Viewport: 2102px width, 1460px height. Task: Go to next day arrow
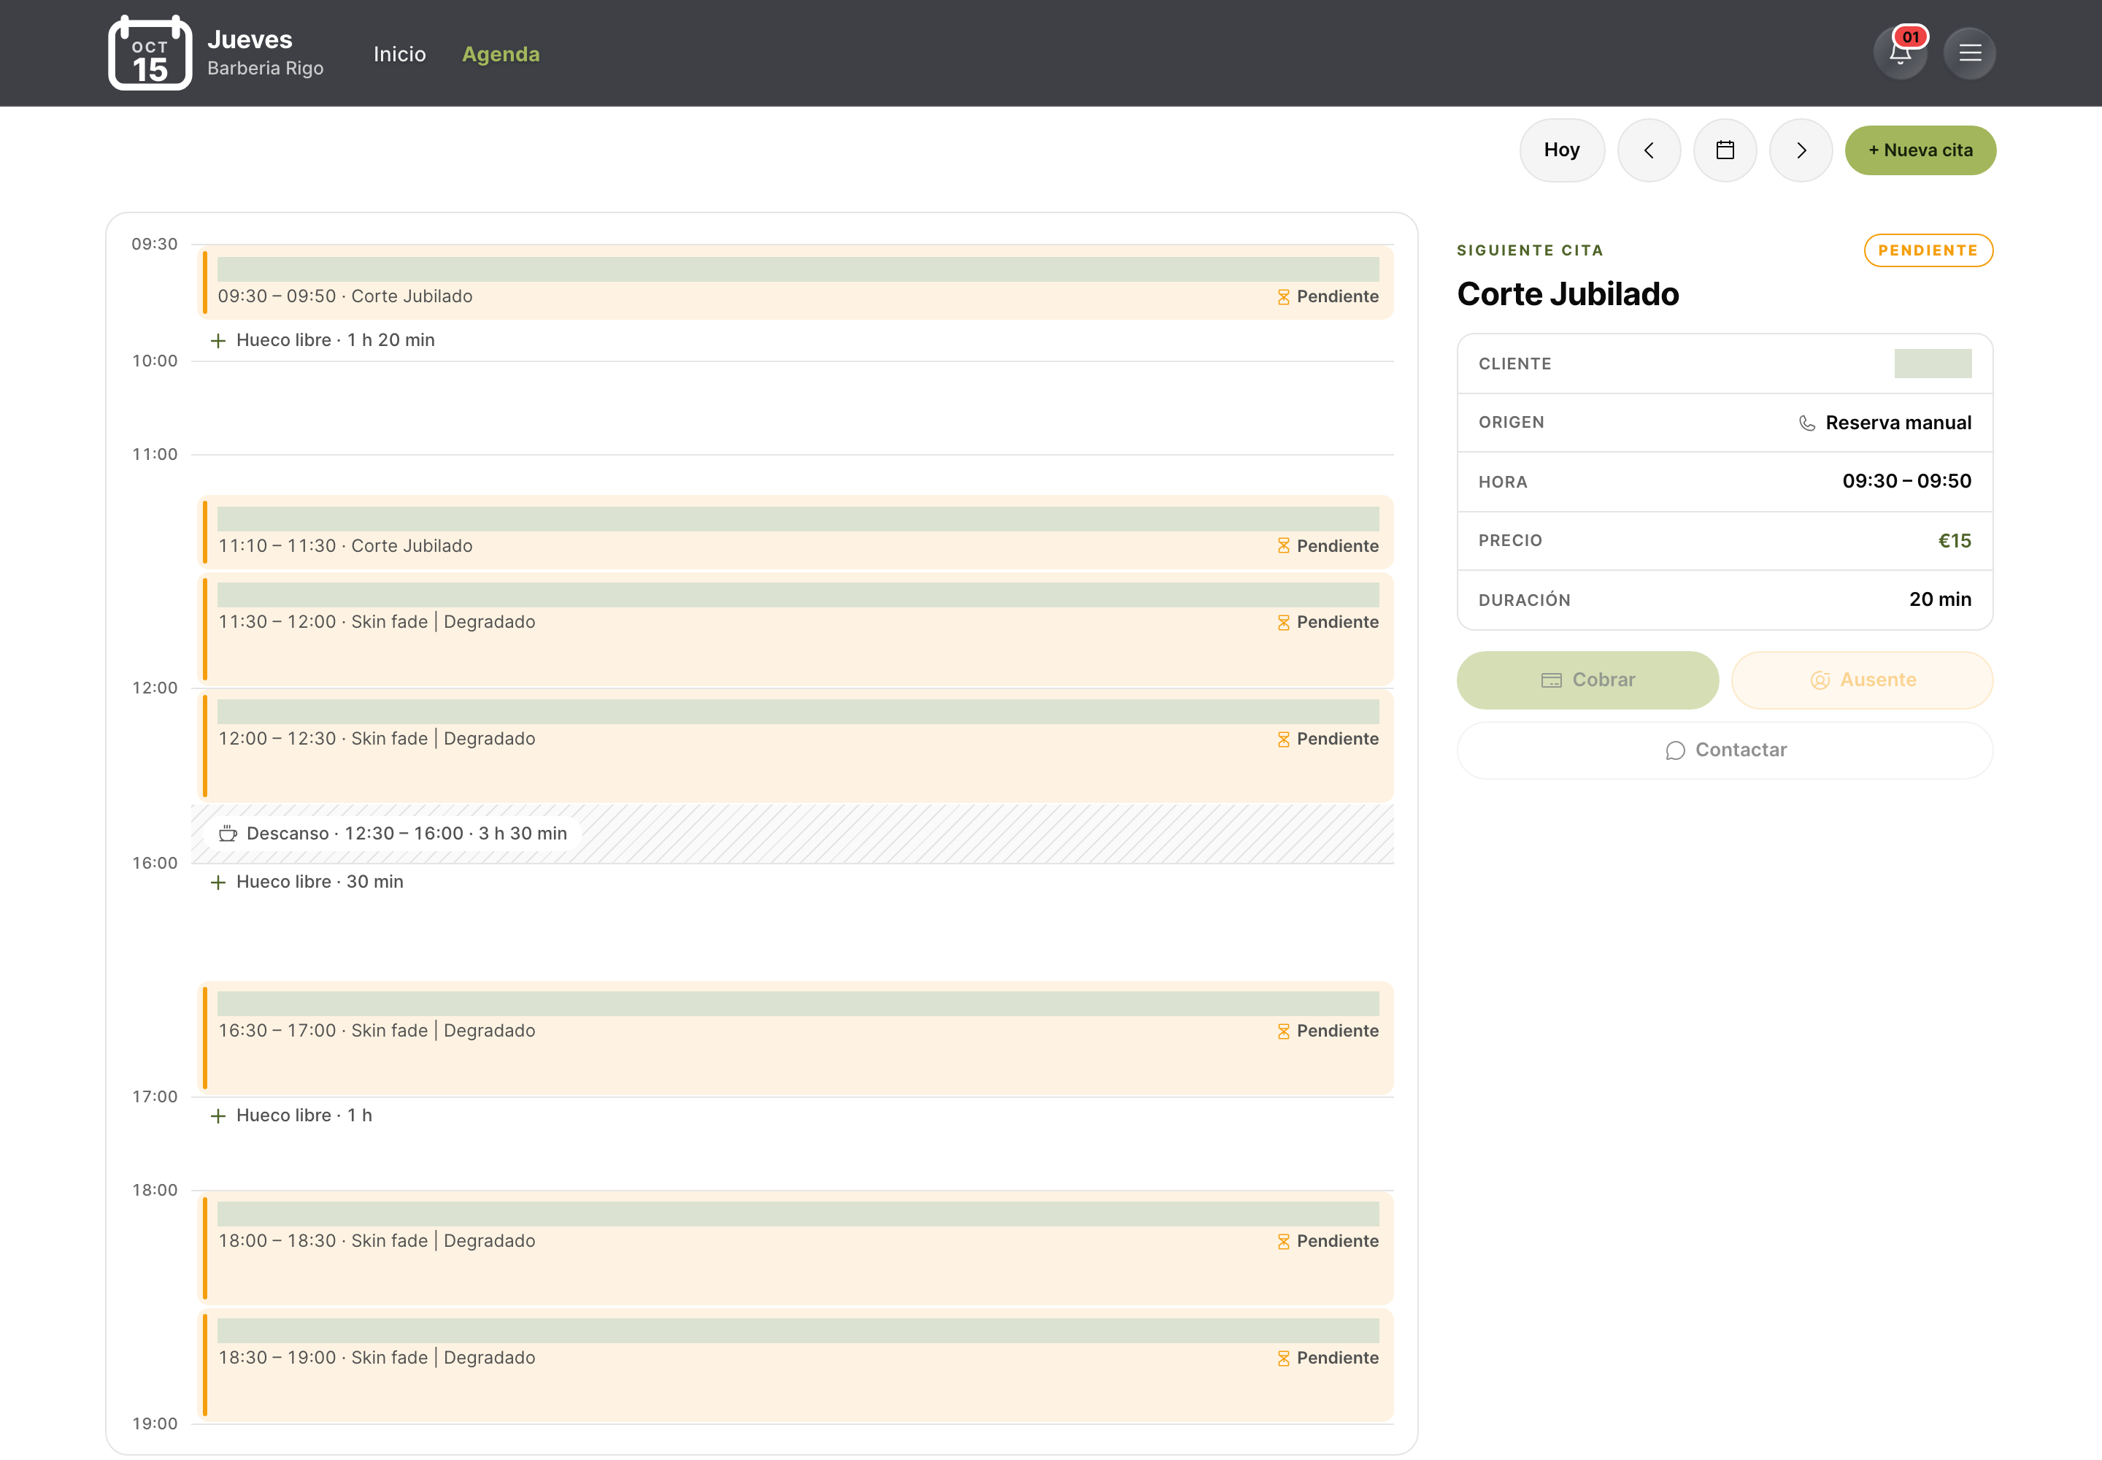tap(1800, 150)
